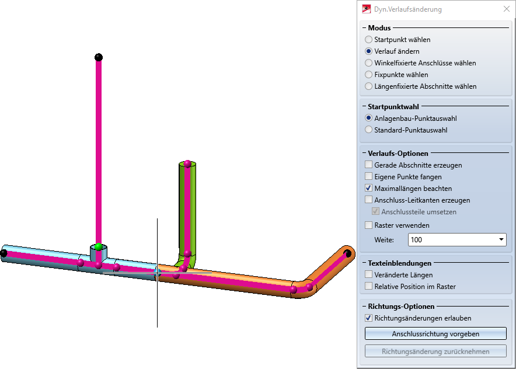Click the Dyn.Verlaufsänderung dialog icon

click(366, 9)
